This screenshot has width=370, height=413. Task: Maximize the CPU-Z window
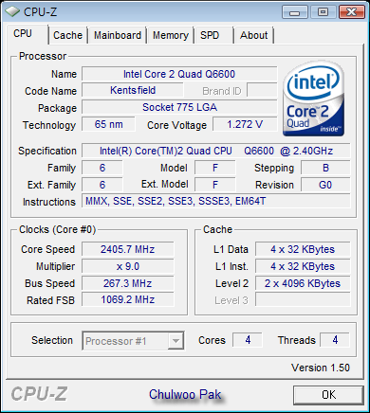click(x=323, y=12)
